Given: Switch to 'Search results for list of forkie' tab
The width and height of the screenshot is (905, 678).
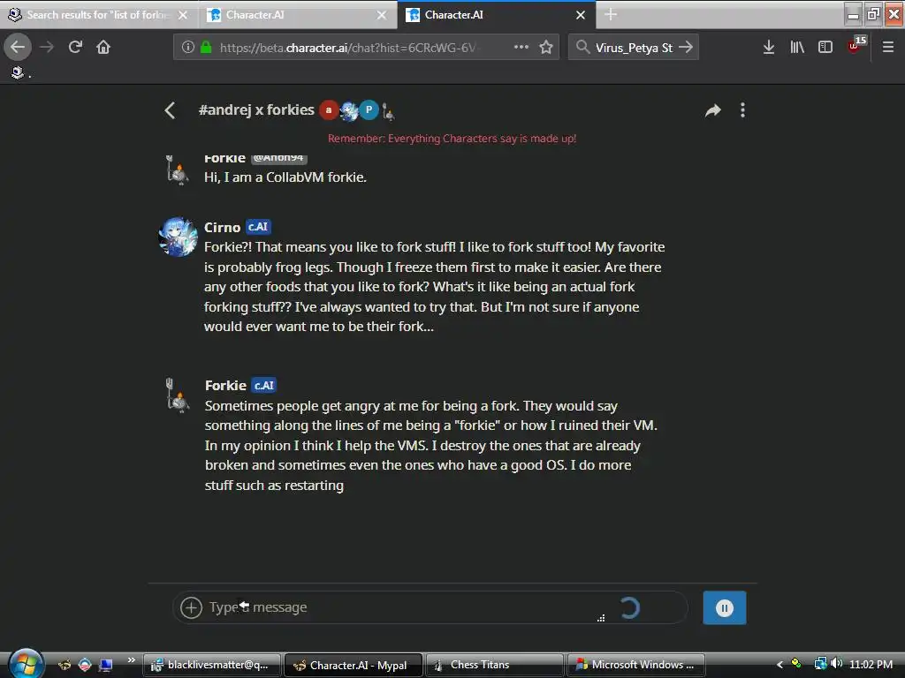Looking at the screenshot, I should [x=98, y=15].
